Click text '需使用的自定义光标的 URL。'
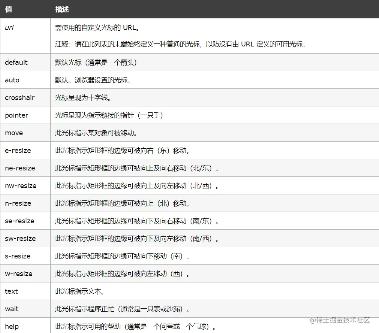The width and height of the screenshot is (379, 333). [97, 28]
